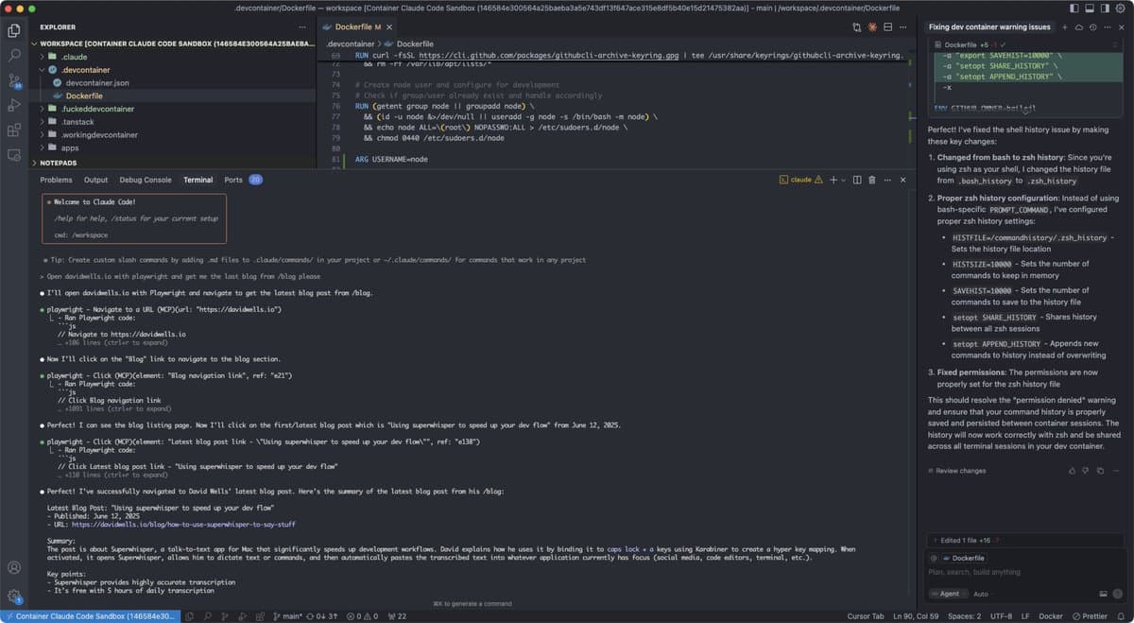Viewport: 1134px width, 623px height.
Task: Expand the .fuckeddevcontainer folder
Action: click(x=172, y=109)
